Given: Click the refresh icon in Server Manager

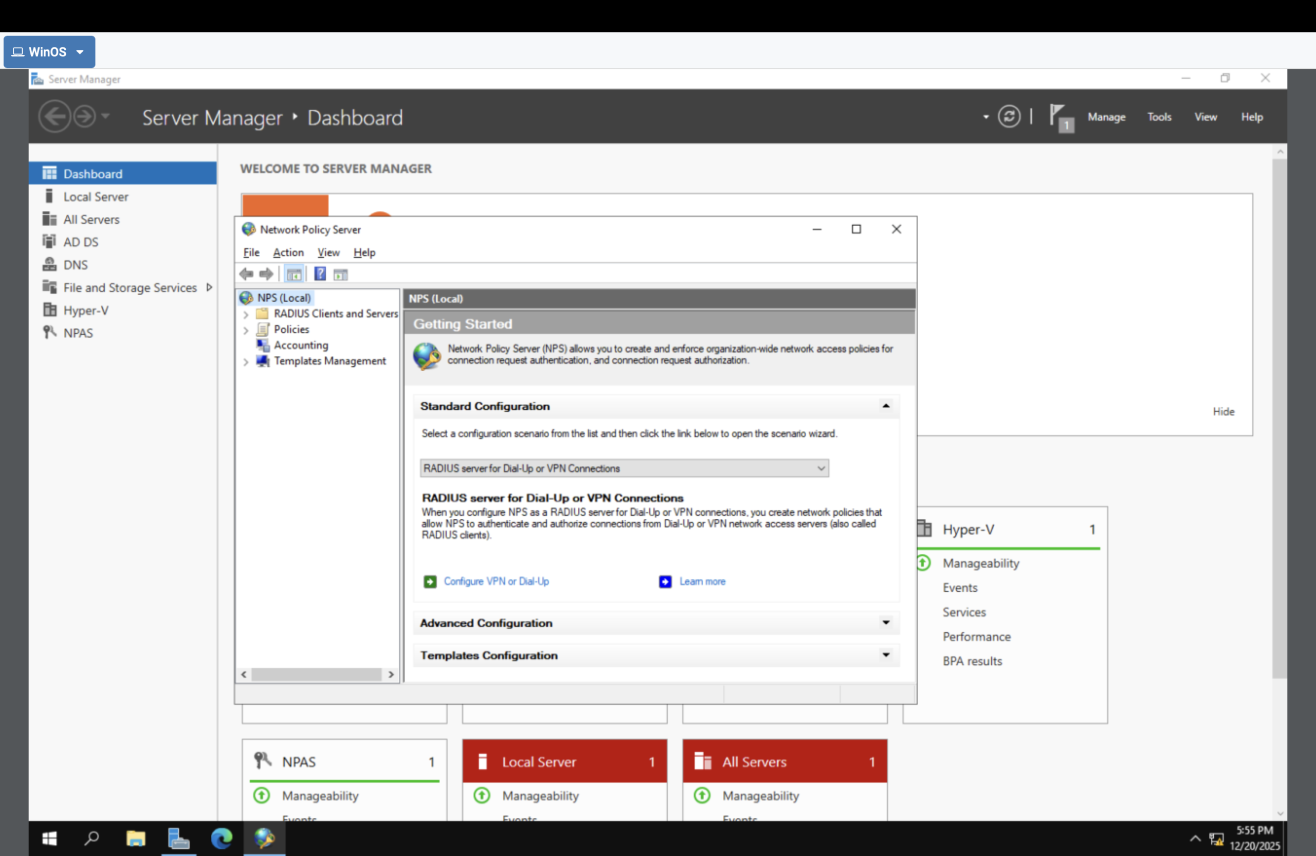Looking at the screenshot, I should tap(1010, 116).
